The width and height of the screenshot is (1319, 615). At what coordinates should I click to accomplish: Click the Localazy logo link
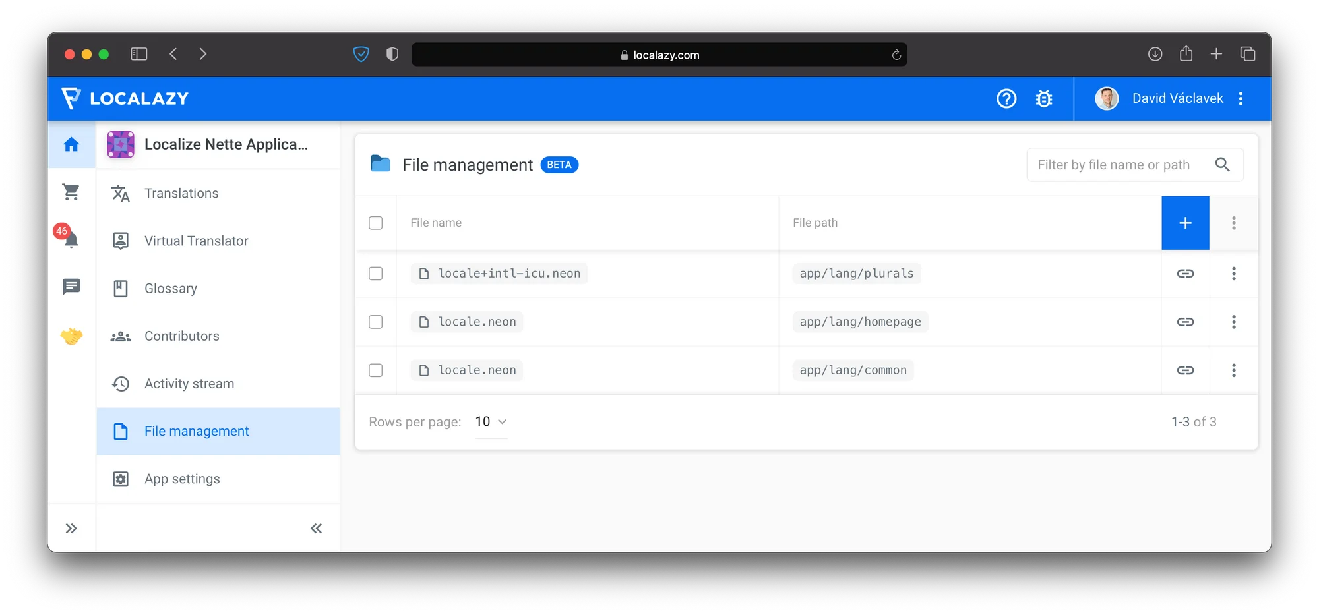[125, 99]
